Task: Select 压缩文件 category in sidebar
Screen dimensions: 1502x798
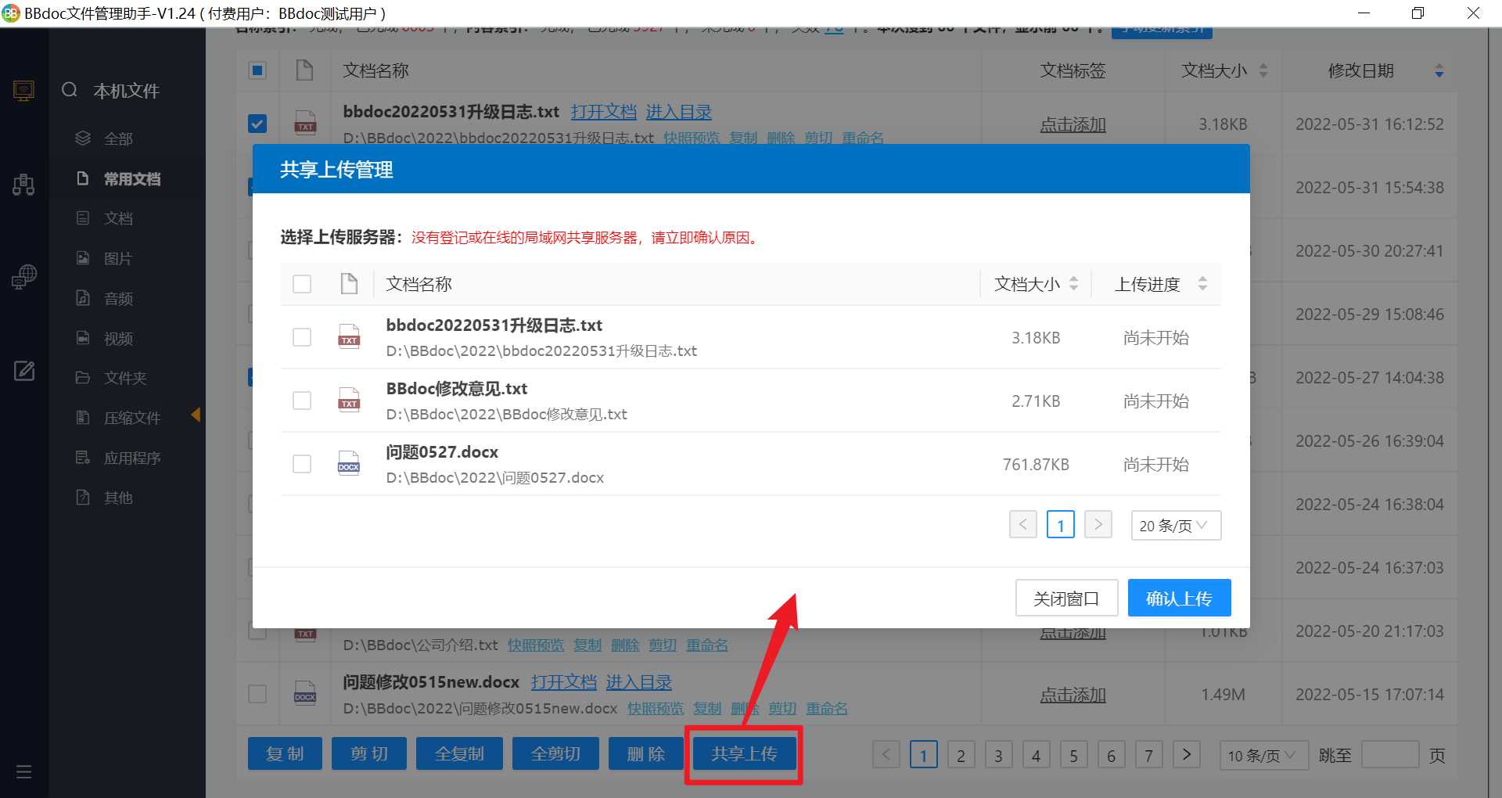Action: click(131, 418)
